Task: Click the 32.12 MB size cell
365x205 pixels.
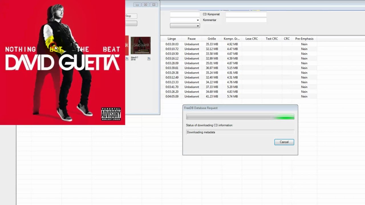Action: 212,49
